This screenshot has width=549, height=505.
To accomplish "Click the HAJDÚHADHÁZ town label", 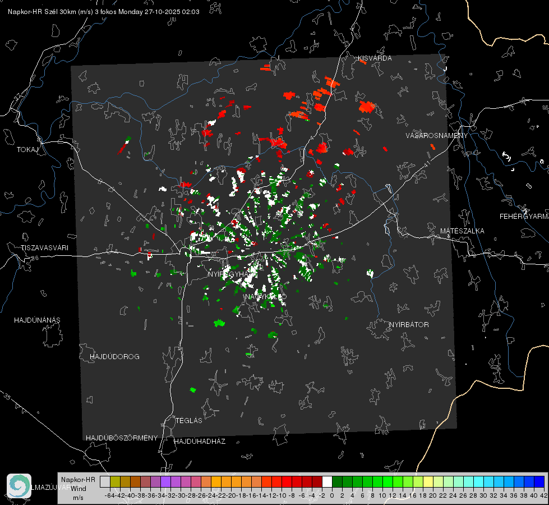I will coord(200,442).
